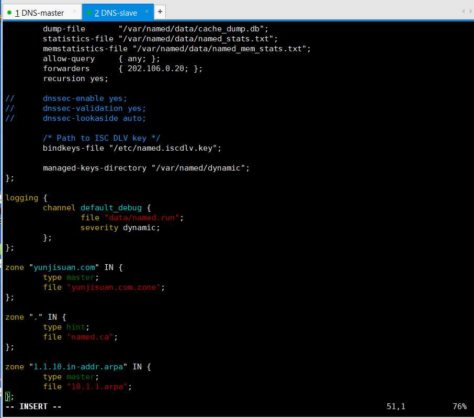Click zone yunjisuan.com declaration
Image resolution: width=474 pixels, height=418 pixels.
(64, 267)
